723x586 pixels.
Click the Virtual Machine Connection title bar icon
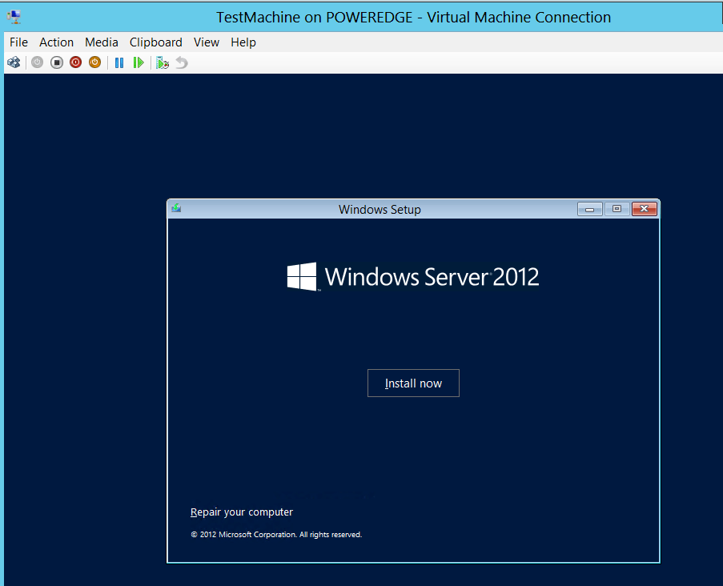coord(14,17)
